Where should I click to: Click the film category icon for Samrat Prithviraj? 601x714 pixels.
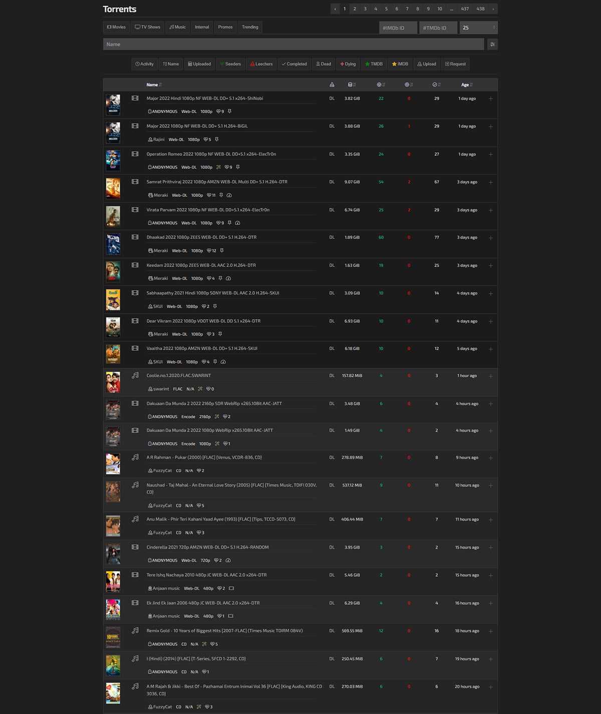click(x=135, y=182)
